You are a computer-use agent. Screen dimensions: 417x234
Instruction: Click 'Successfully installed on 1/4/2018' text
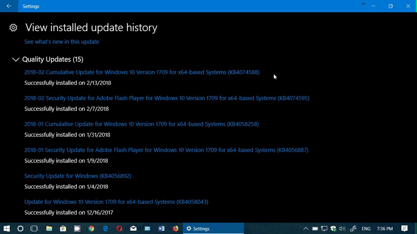click(66, 187)
